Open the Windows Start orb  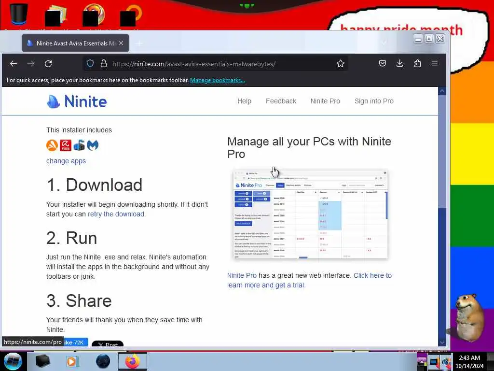[x=13, y=361]
